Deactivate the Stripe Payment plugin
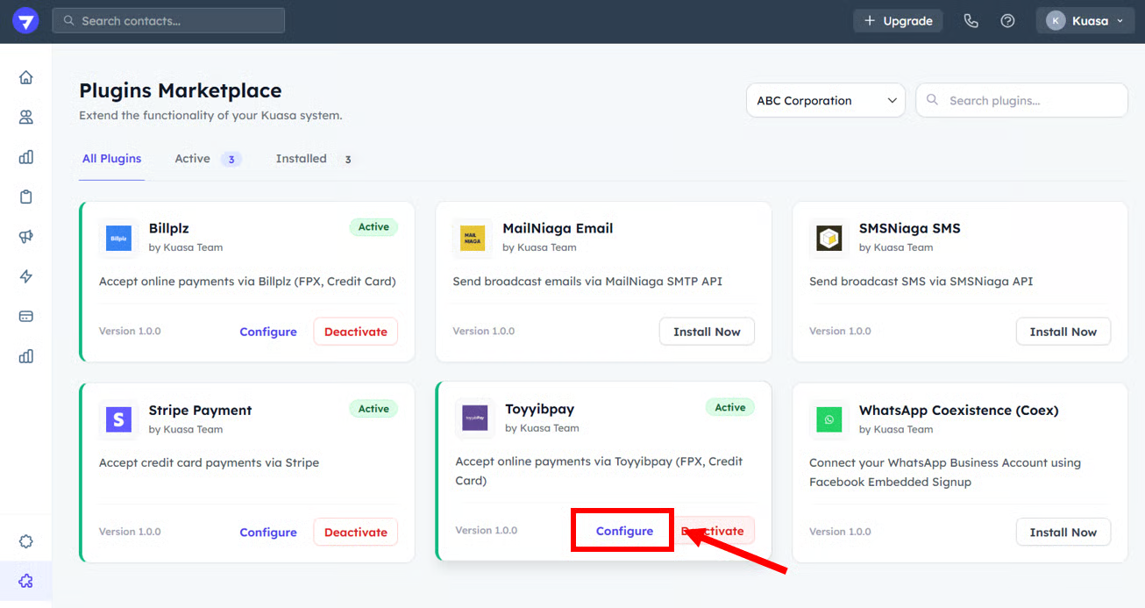1145x608 pixels. [x=355, y=533]
